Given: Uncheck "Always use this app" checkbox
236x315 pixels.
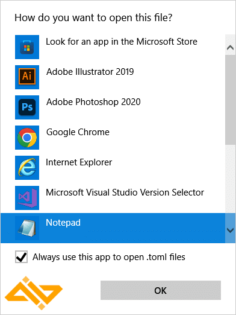Looking at the screenshot, I should (x=21, y=257).
